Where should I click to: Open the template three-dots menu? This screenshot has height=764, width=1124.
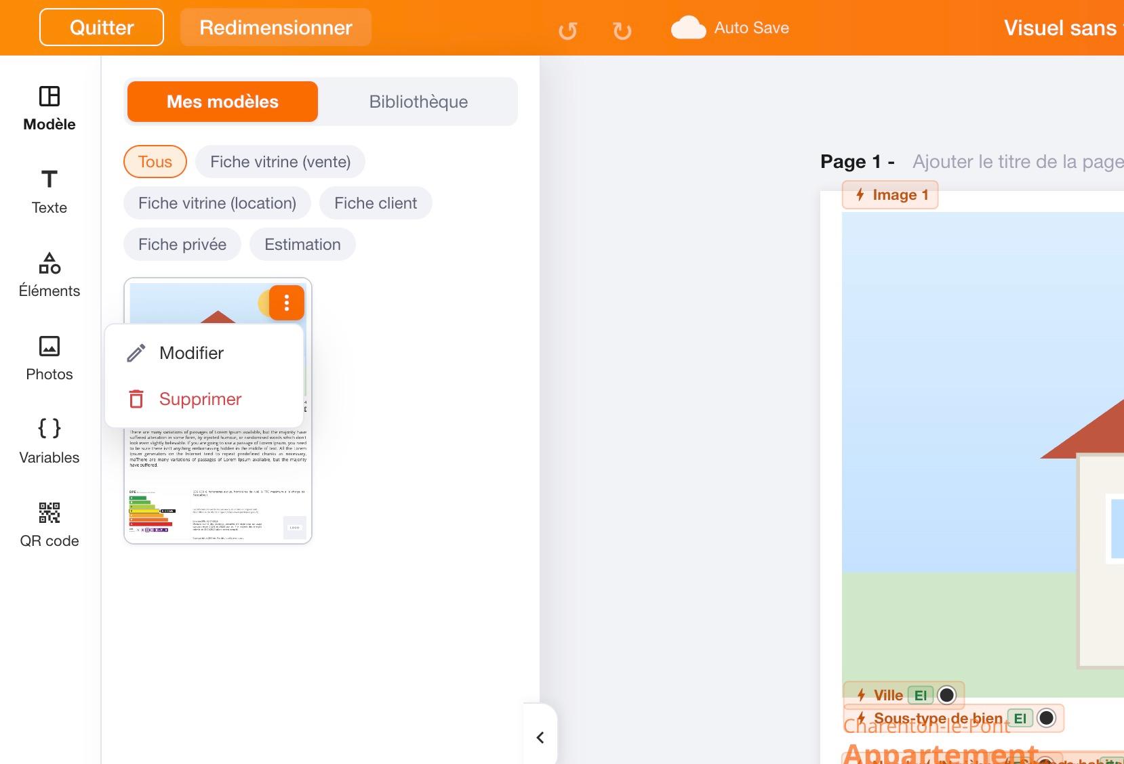pos(287,302)
